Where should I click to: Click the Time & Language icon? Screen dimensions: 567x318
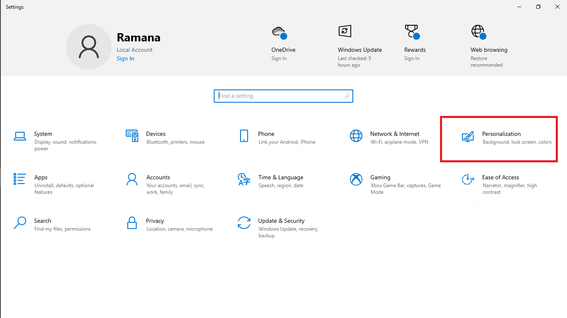click(x=244, y=179)
